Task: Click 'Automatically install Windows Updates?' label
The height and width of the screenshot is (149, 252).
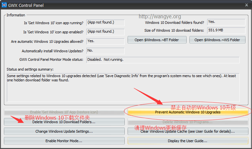Action: (53, 51)
